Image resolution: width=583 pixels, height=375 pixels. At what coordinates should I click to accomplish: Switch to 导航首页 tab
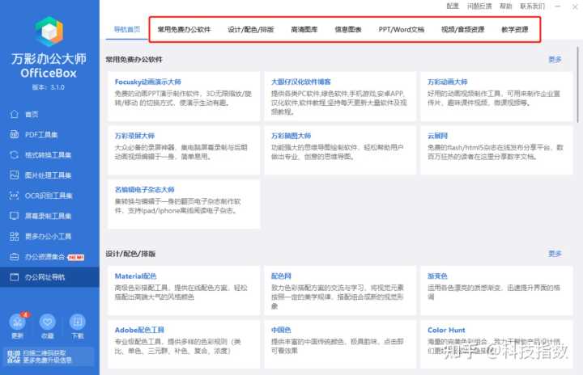coord(127,29)
